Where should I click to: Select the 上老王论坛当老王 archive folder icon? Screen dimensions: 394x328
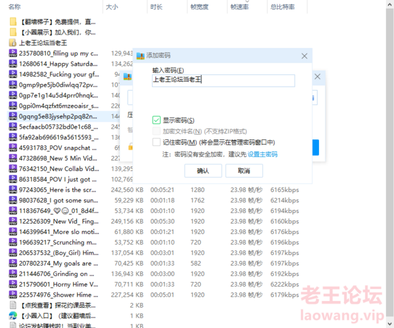tap(12, 43)
